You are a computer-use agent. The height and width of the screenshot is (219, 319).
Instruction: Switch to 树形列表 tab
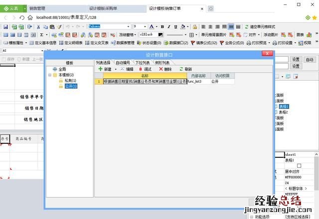click(162, 63)
